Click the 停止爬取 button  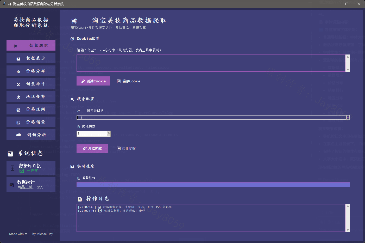click(126, 148)
